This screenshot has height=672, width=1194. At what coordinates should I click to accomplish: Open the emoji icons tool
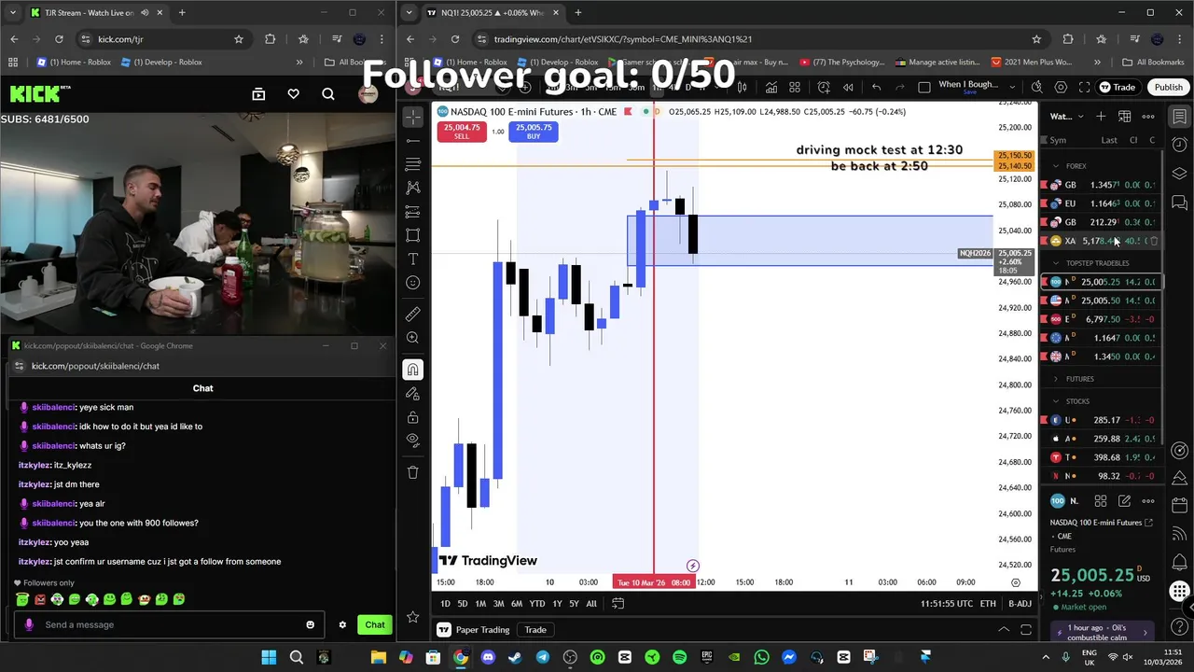[413, 283]
